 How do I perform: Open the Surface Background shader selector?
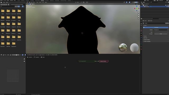tap(160, 30)
